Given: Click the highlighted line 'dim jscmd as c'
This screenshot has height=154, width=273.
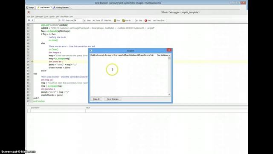Looking at the screenshot, I should point(56,62).
